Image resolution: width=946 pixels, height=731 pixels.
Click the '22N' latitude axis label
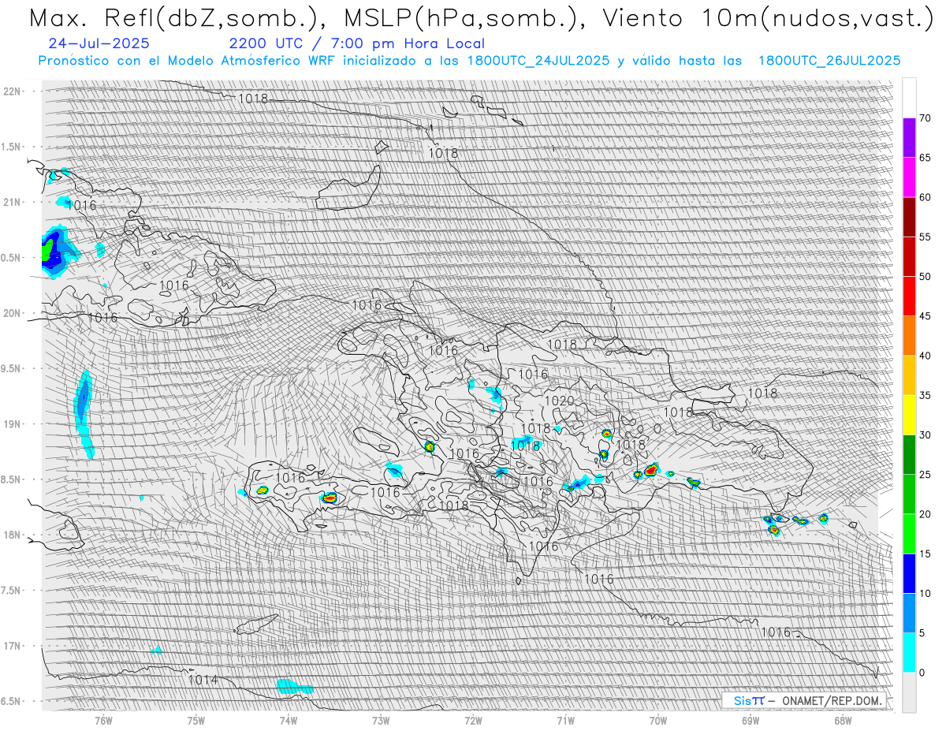tap(13, 91)
